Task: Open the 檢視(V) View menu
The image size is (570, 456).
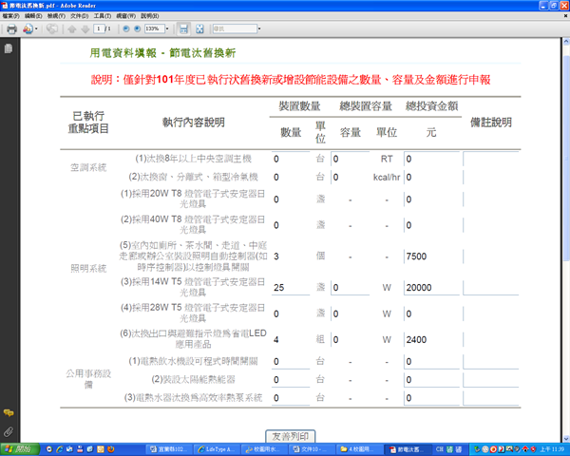Action: [x=56, y=16]
